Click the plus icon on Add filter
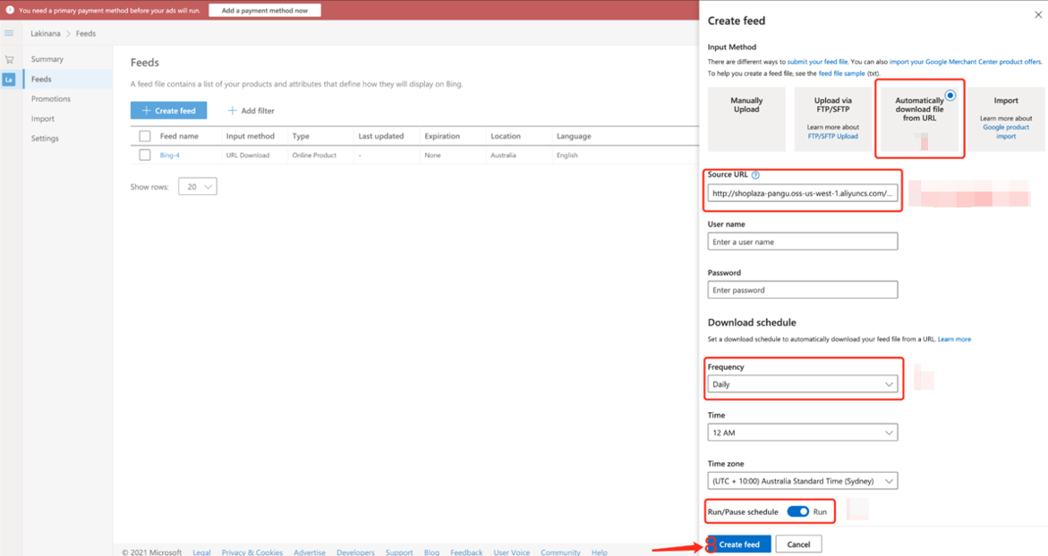1048x556 pixels. [x=232, y=110]
